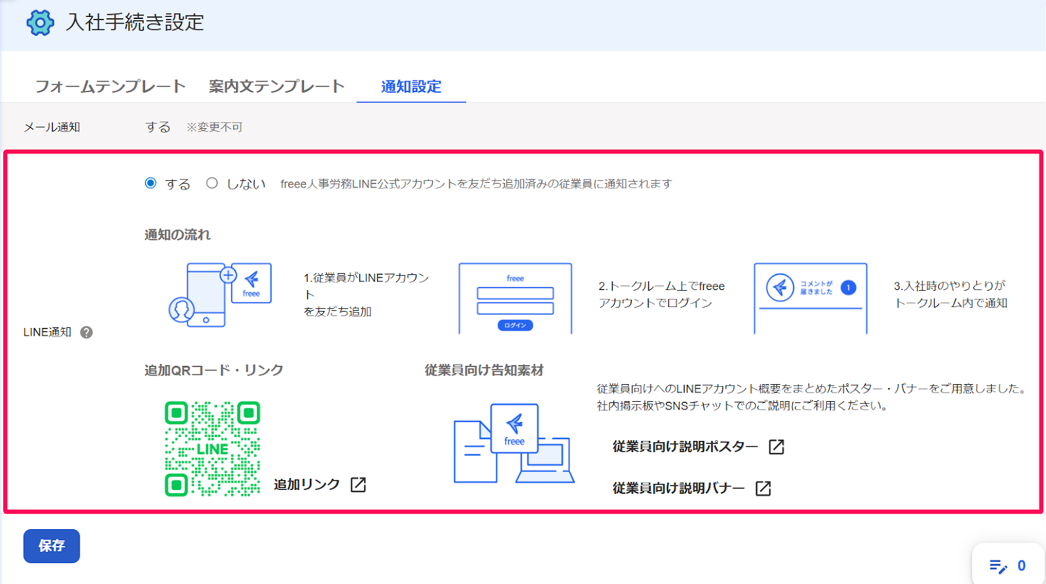Click the 追加QRコード・リンク heading
The height and width of the screenshot is (584, 1046).
coord(214,370)
